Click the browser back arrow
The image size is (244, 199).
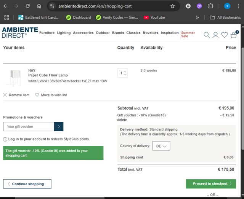(5, 6)
